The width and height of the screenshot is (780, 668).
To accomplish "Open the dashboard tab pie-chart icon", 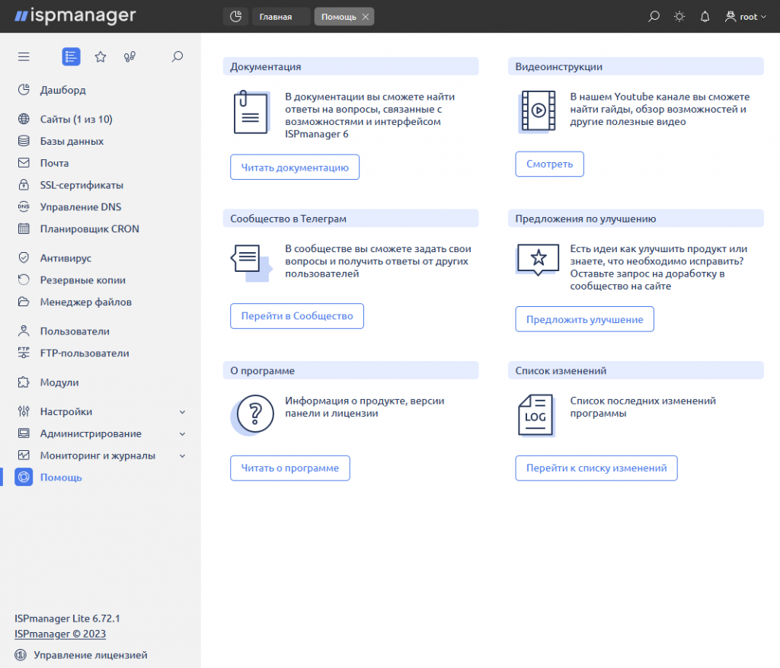I will 236,17.
